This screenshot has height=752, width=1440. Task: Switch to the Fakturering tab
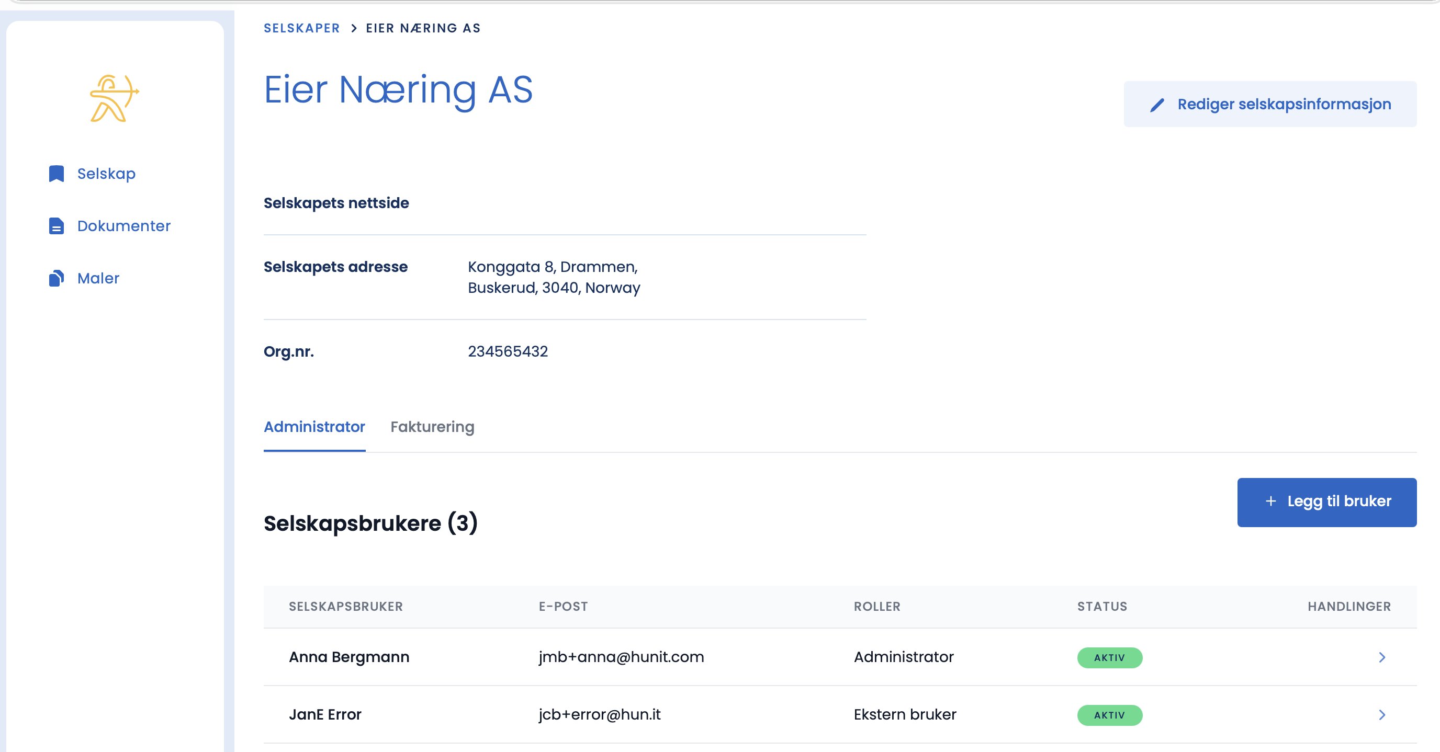432,427
